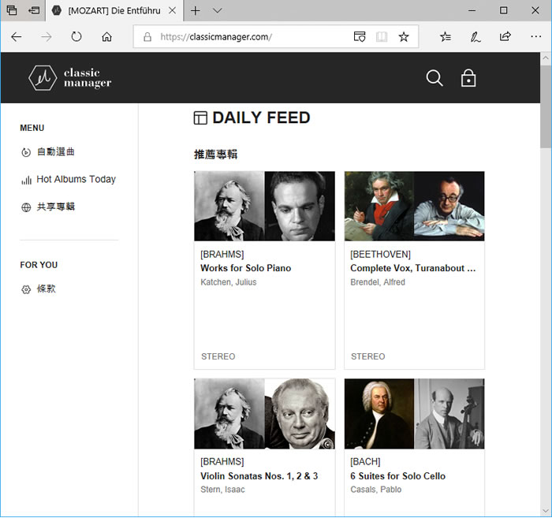Click the [BEETHOVEN] composer label
Image resolution: width=552 pixels, height=518 pixels.
click(380, 255)
